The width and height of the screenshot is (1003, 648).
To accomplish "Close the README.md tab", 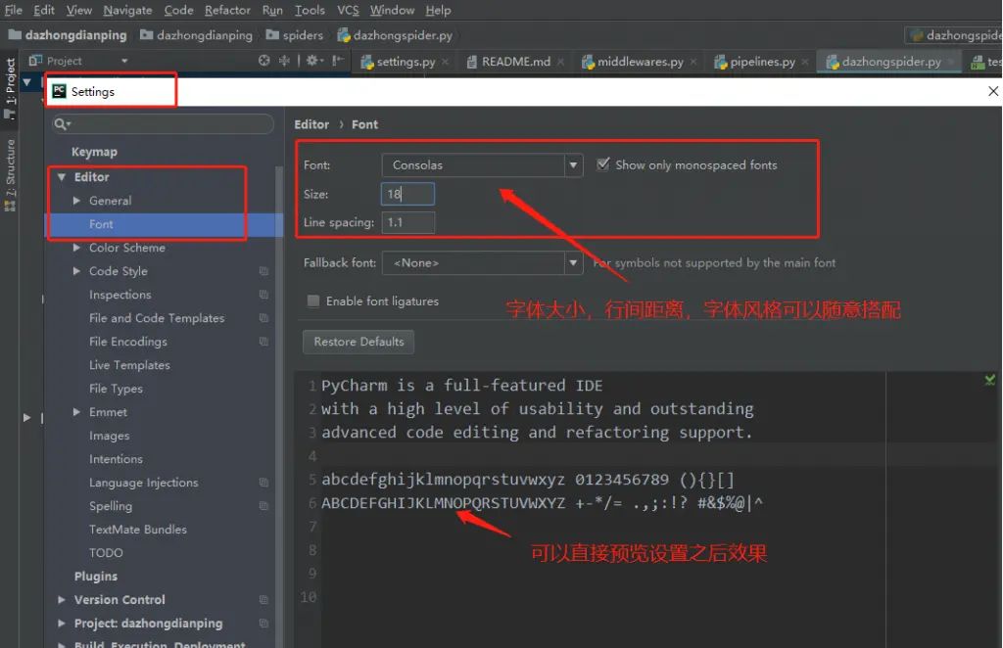I will pyautogui.click(x=560, y=62).
